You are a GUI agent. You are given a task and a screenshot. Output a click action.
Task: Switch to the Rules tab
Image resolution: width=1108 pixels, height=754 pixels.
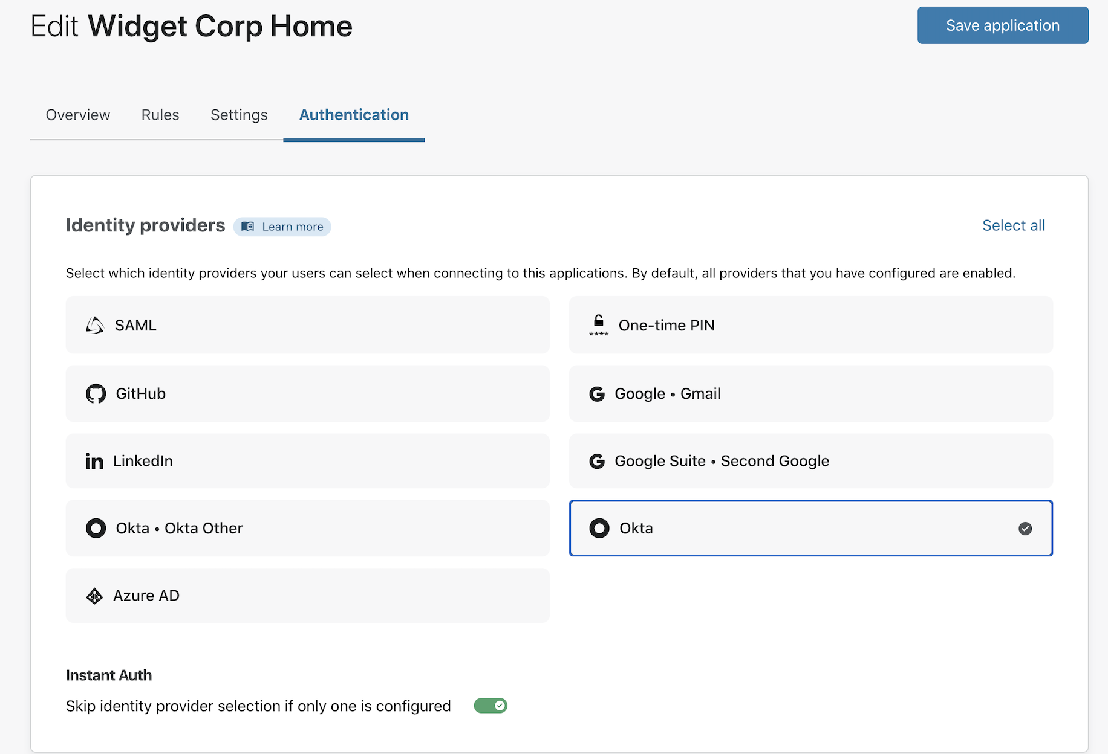point(160,115)
